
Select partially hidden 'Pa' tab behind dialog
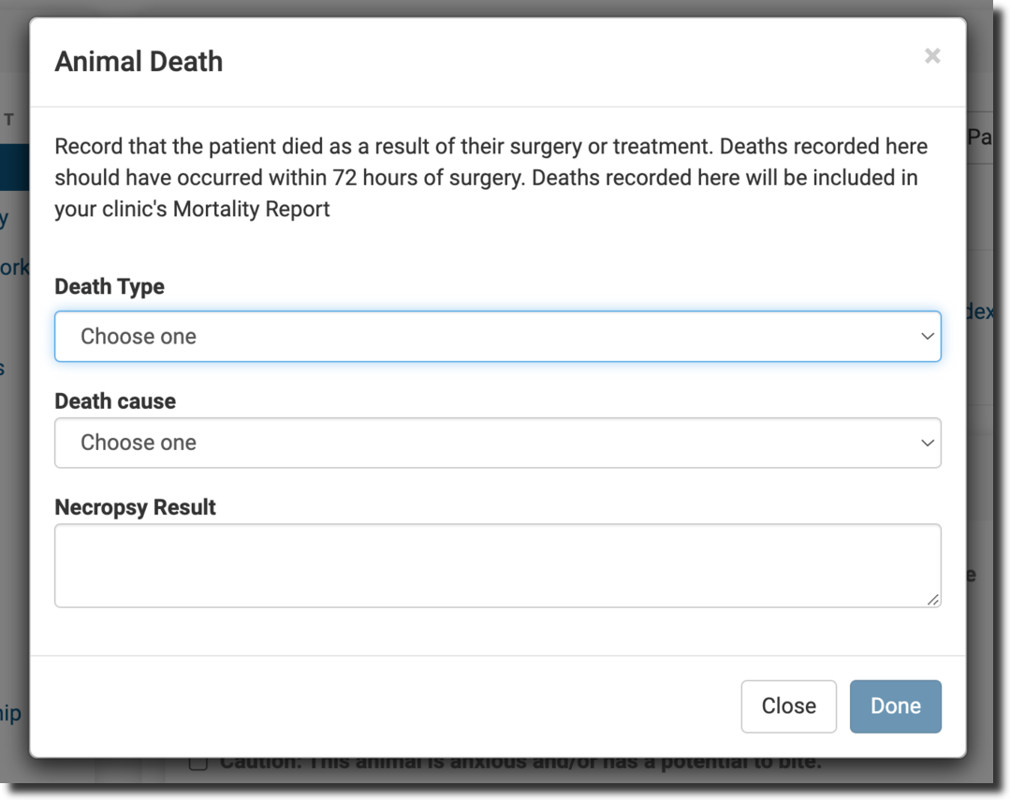(x=979, y=138)
